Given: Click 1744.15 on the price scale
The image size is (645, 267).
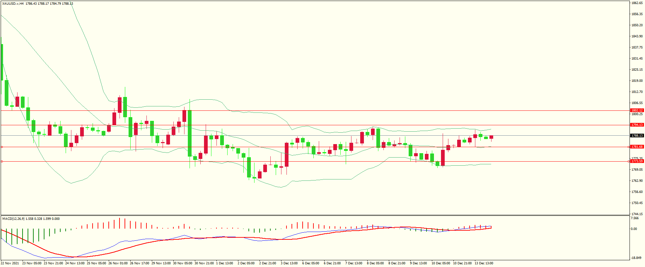Looking at the screenshot, I should coord(637,214).
